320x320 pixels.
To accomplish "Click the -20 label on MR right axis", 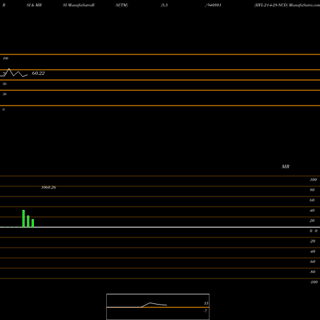I will (312, 241).
